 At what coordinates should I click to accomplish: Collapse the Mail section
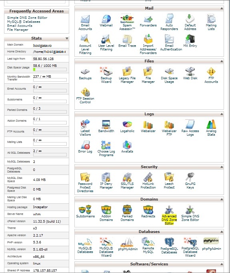point(222,8)
